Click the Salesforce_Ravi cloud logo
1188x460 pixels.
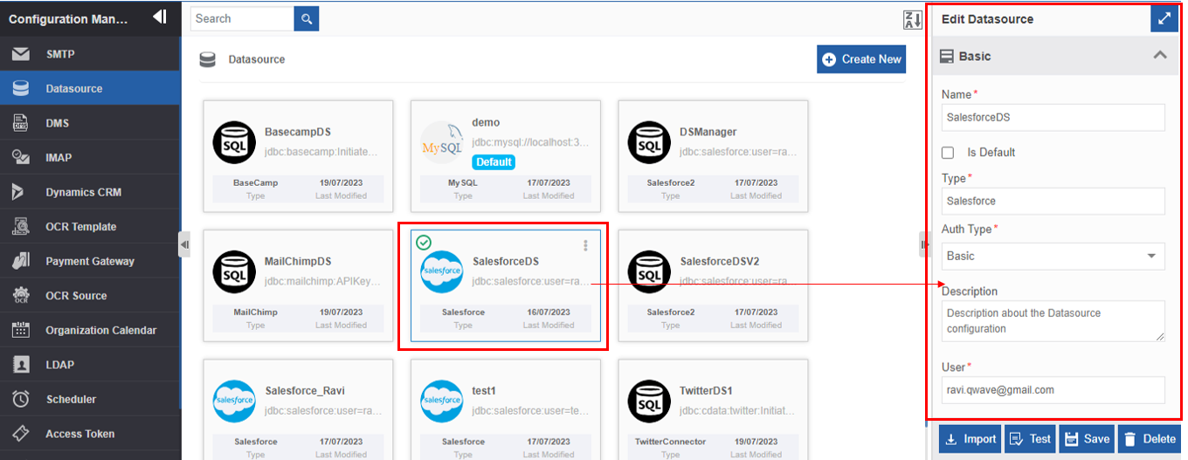coord(234,402)
